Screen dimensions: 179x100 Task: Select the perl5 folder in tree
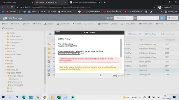(12, 67)
